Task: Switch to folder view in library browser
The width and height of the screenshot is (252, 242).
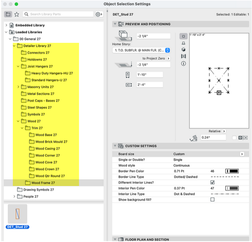Action: [x=8, y=14]
